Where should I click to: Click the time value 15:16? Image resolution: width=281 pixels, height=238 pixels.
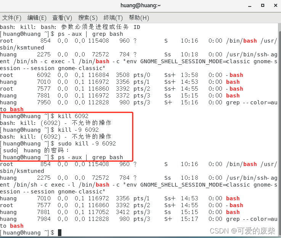point(189,102)
